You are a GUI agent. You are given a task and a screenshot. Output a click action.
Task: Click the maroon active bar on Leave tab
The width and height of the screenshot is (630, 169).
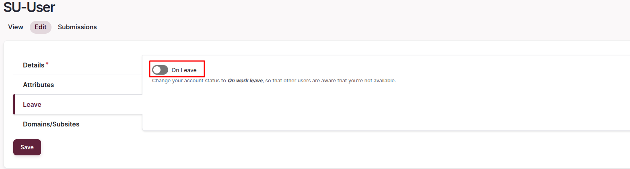(x=14, y=104)
